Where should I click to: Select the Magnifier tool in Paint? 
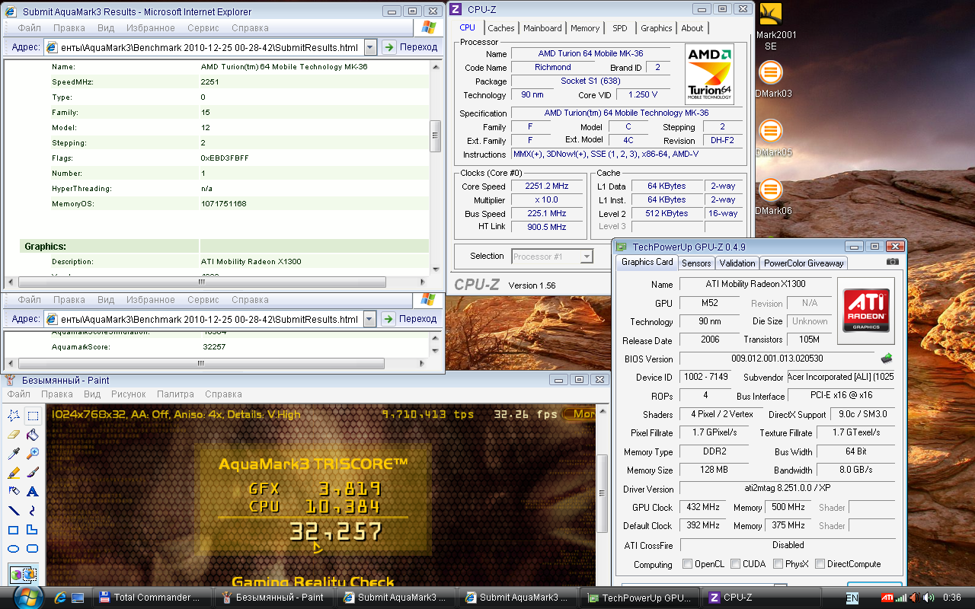(33, 453)
